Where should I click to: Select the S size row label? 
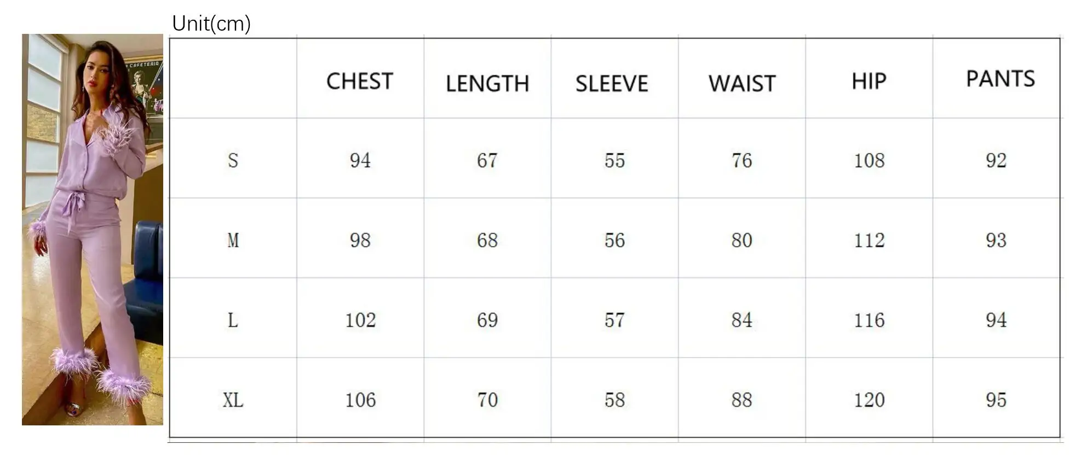pyautogui.click(x=233, y=161)
